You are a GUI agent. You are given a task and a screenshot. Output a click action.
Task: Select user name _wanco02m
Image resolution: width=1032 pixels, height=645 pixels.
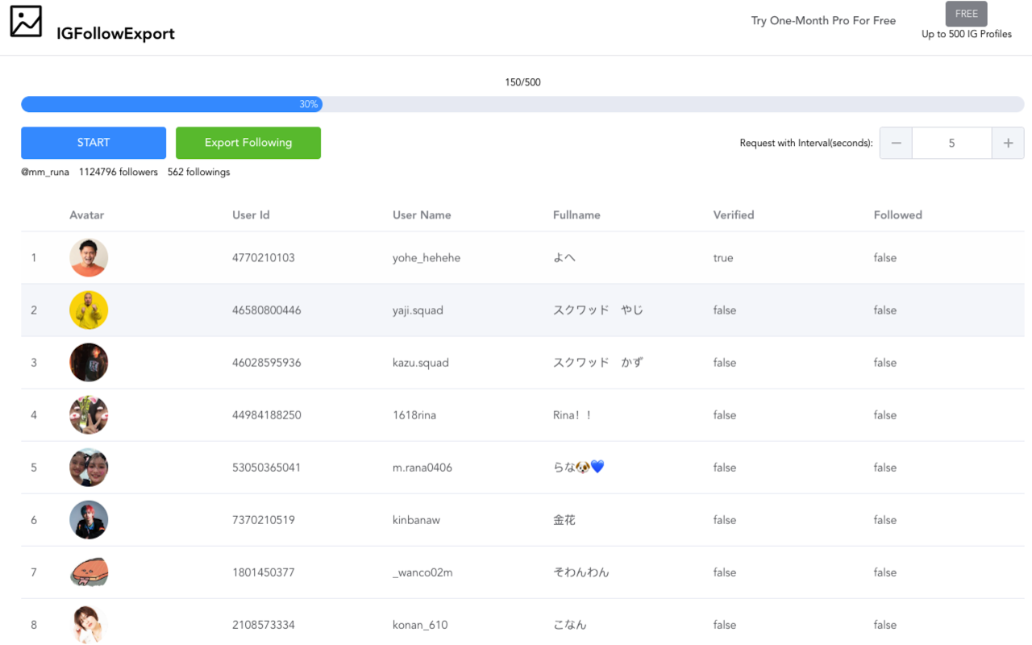[422, 572]
